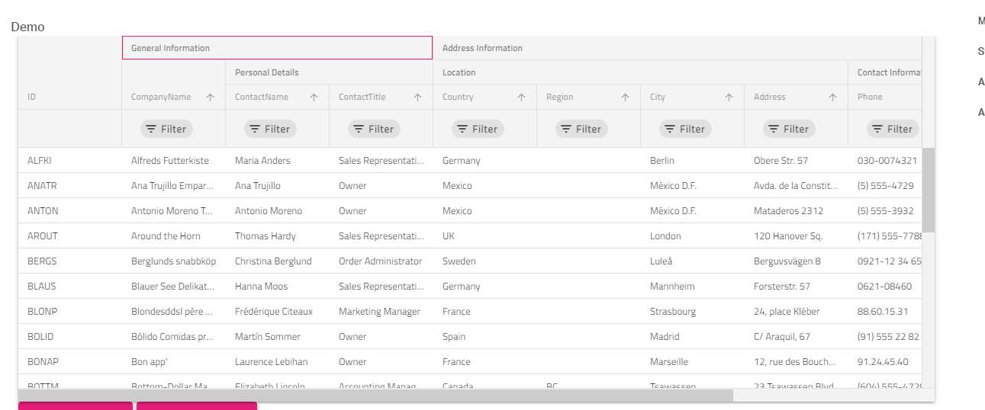Select cell BONAP in ID column
This screenshot has width=985, height=410.
point(69,362)
